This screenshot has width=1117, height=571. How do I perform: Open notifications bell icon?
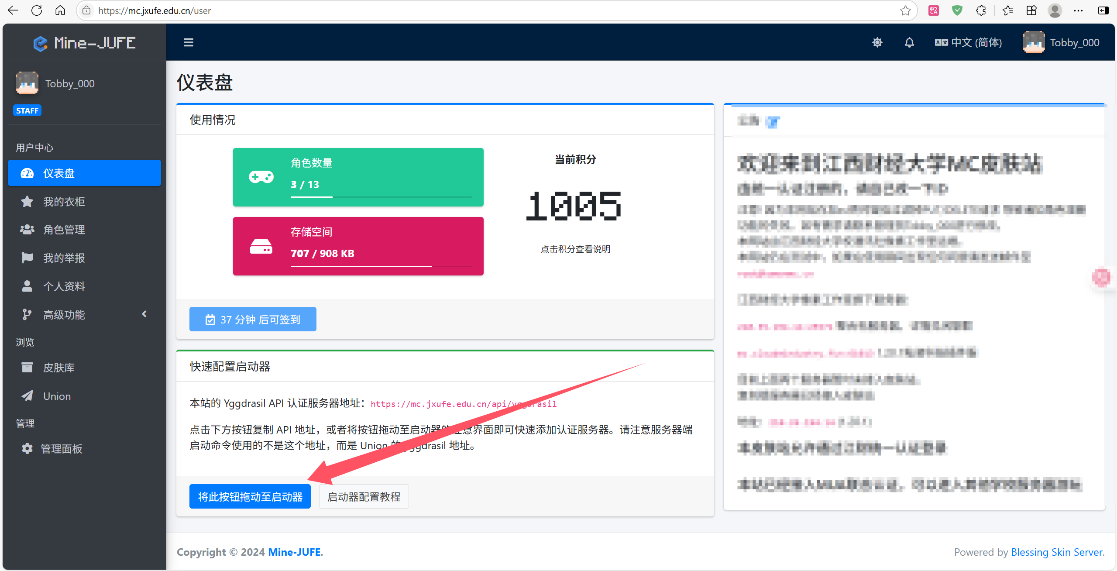coord(909,42)
